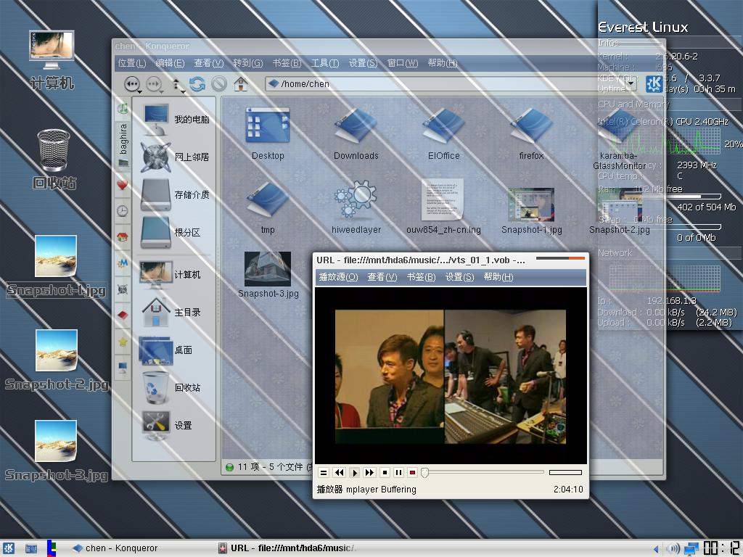Open 网上邻居 network neighborhood in the sidebar
Screen dimensions: 743x557
click(175, 157)
